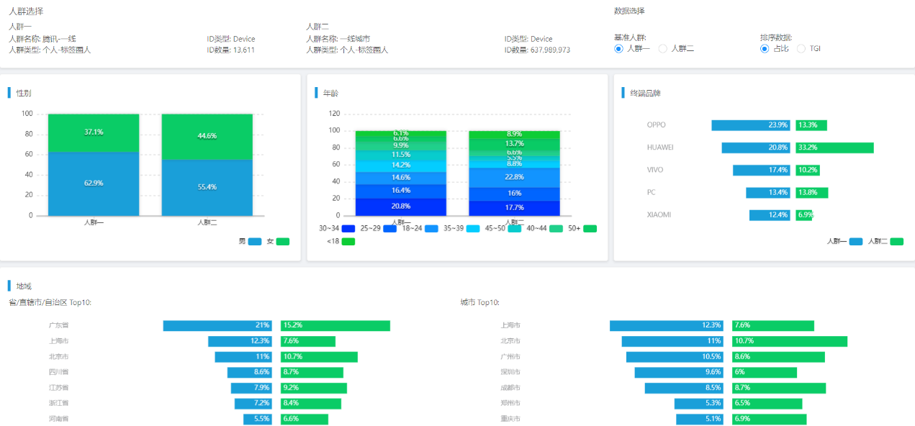Click the 地域 section title
Image resolution: width=915 pixels, height=426 pixels.
click(24, 286)
